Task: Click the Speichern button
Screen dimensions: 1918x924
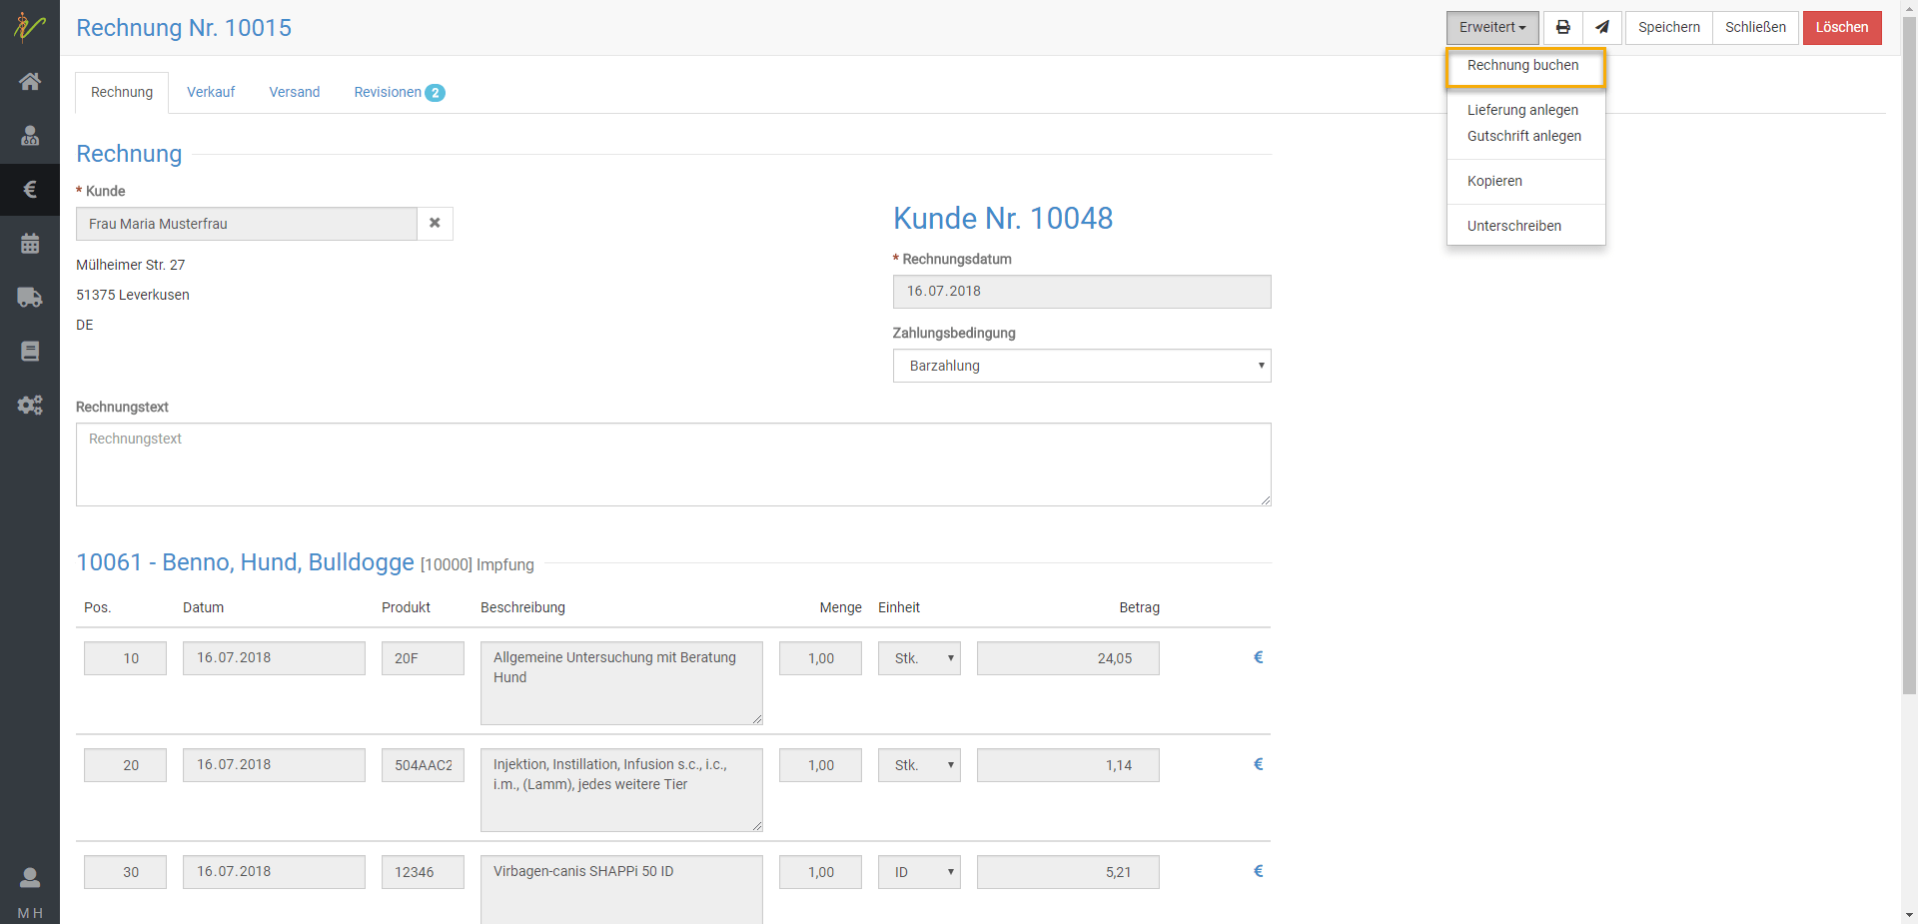Action: click(1668, 28)
